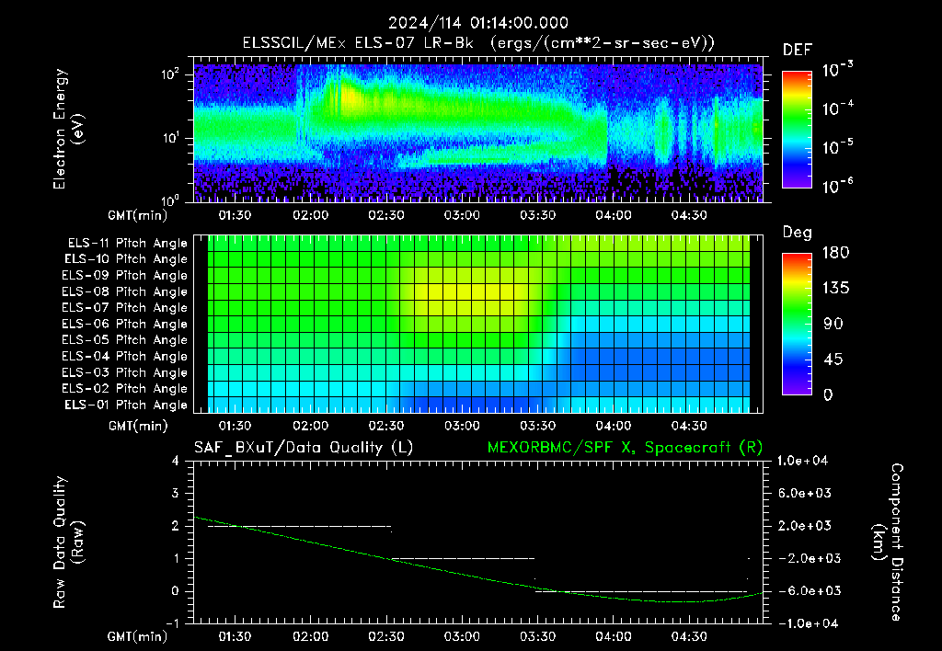The image size is (942, 651).
Task: Click the GMT(min) label under the pitch angle panel
Action: click(138, 427)
